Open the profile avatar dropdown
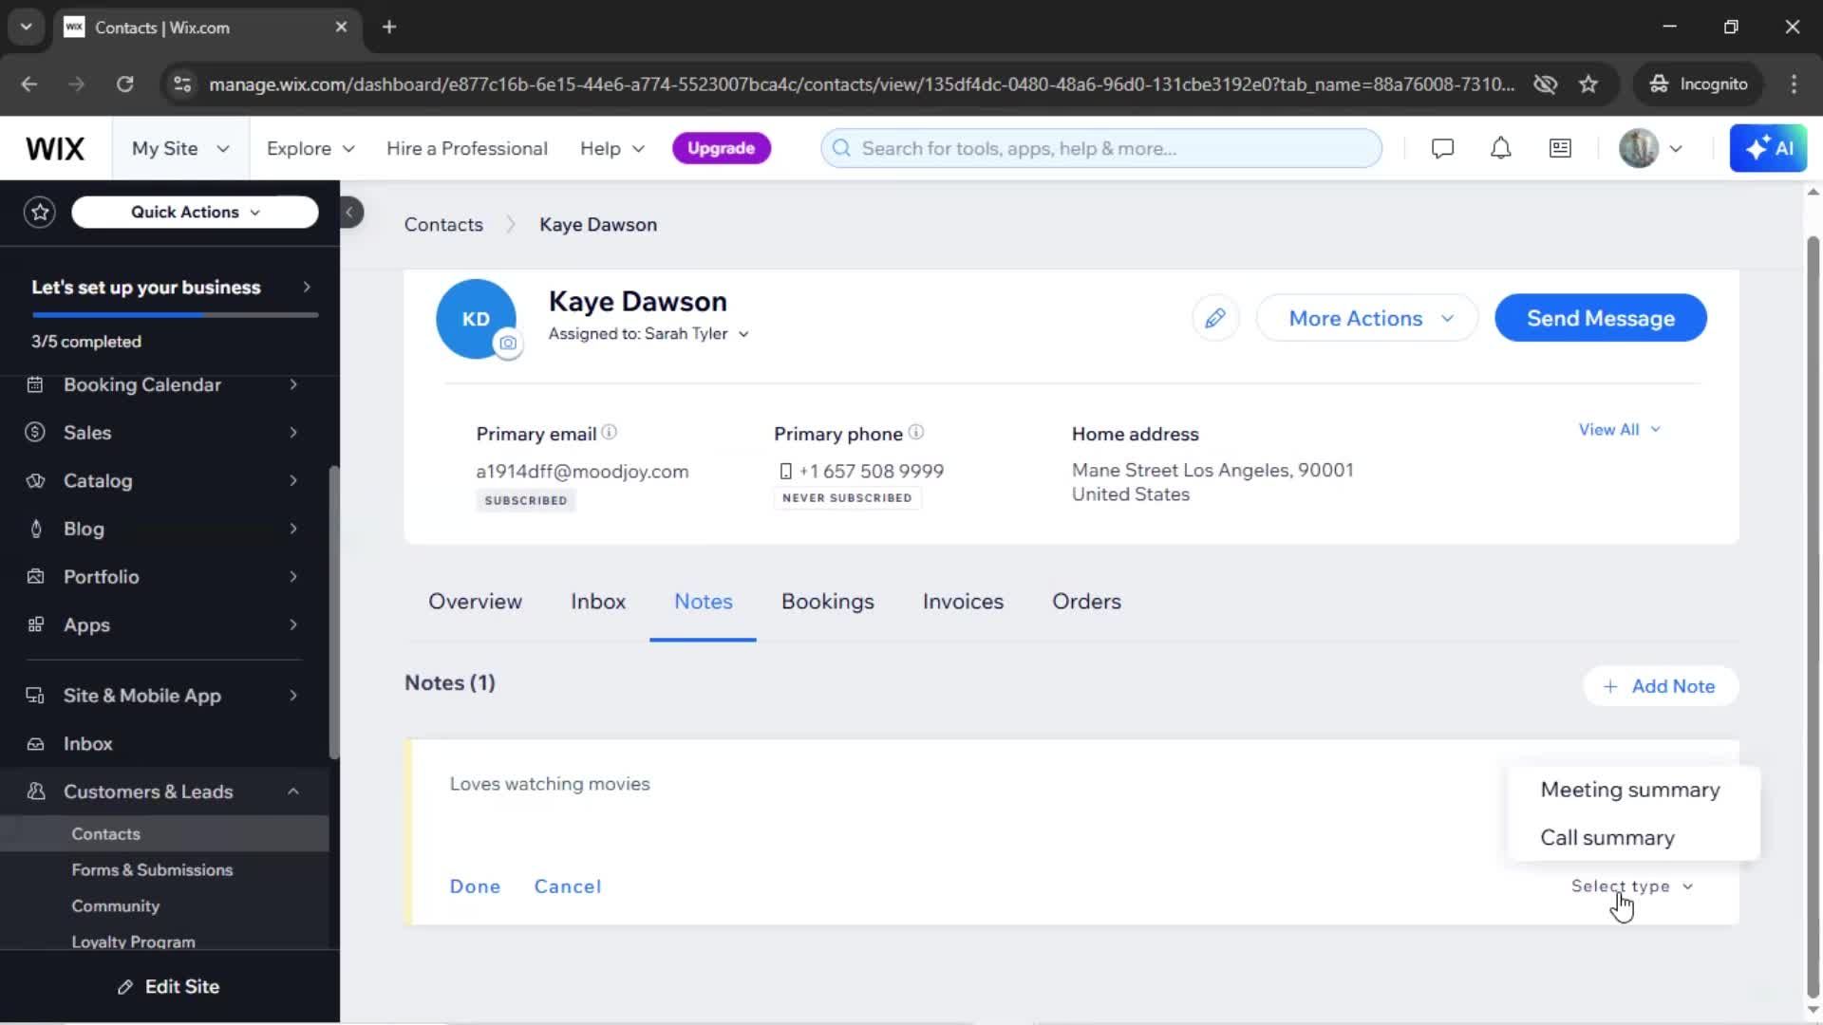The image size is (1823, 1025). [x=1651, y=149]
